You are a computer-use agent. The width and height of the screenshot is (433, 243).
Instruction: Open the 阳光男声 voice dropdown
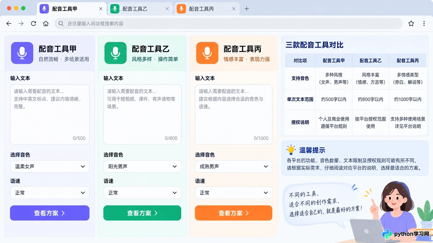(142, 166)
